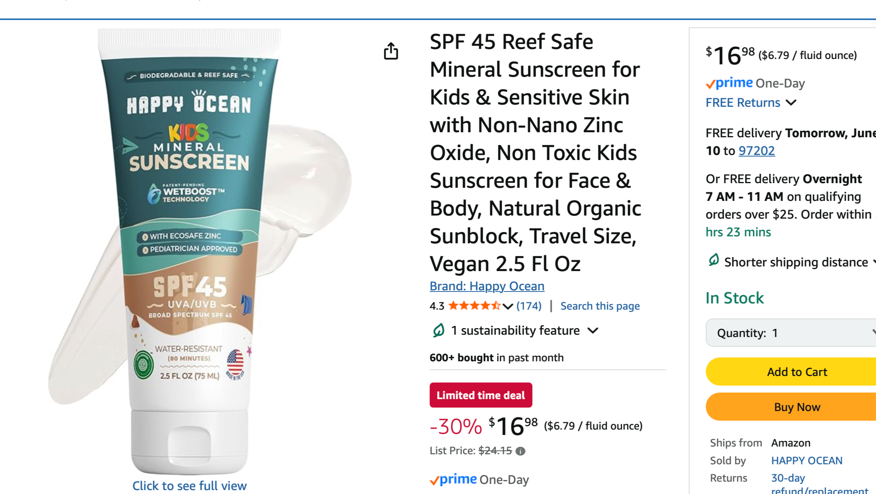Click the HAPPY OCEAN seller link
Screen dimensions: 876x494
(x=806, y=460)
